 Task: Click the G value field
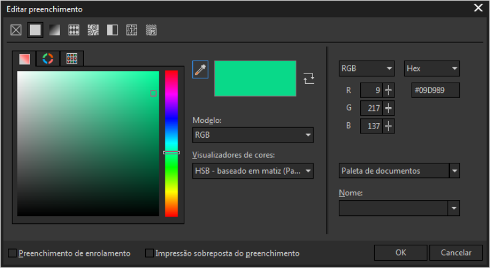pyautogui.click(x=371, y=108)
